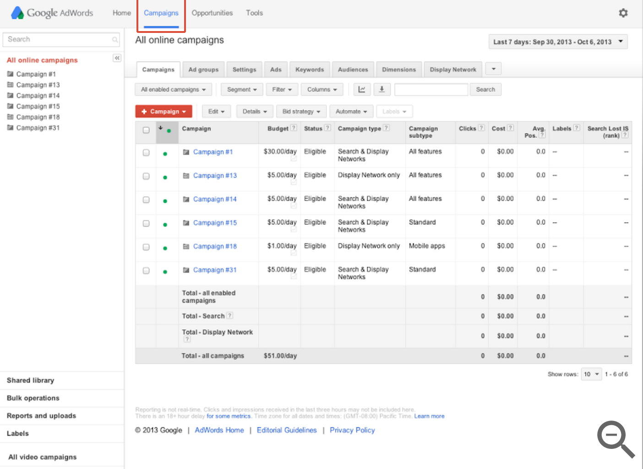This screenshot has width=643, height=469.
Task: Open Campaign #14 link in table
Action: (215, 199)
